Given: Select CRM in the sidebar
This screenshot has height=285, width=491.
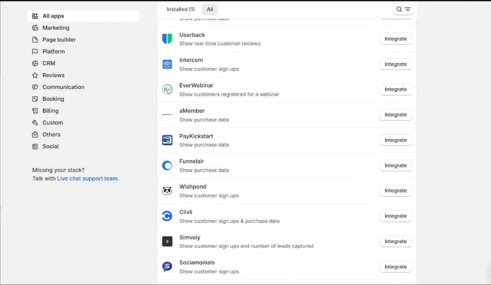Looking at the screenshot, I should [49, 64].
